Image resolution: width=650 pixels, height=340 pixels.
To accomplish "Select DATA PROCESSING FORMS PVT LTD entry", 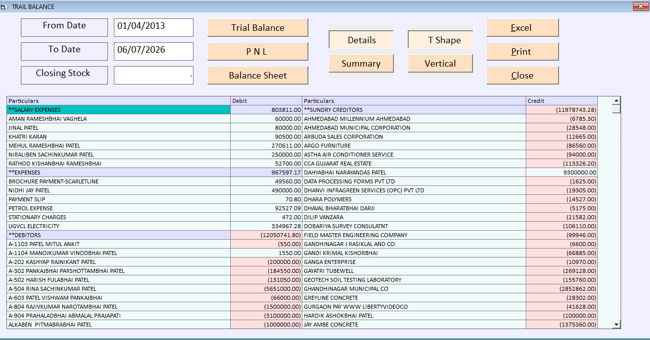I will (414, 181).
